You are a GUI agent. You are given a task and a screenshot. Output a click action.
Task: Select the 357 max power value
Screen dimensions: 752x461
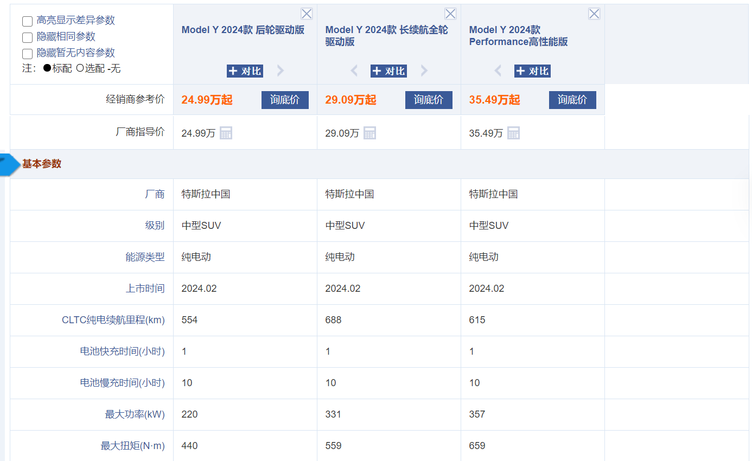click(477, 414)
